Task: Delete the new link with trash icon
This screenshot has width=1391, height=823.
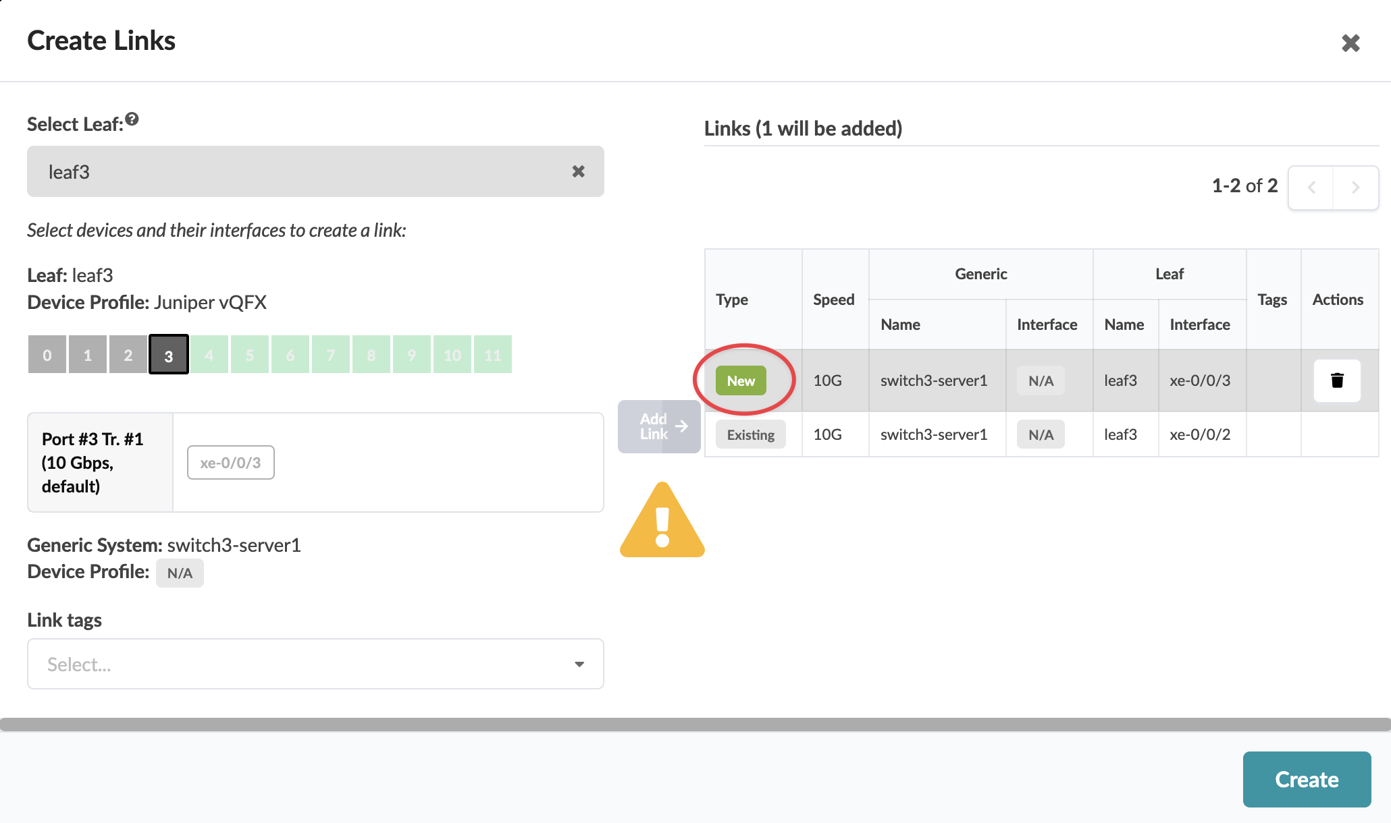Action: tap(1336, 380)
